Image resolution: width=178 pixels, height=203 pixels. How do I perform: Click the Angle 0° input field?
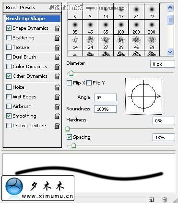[105, 97]
